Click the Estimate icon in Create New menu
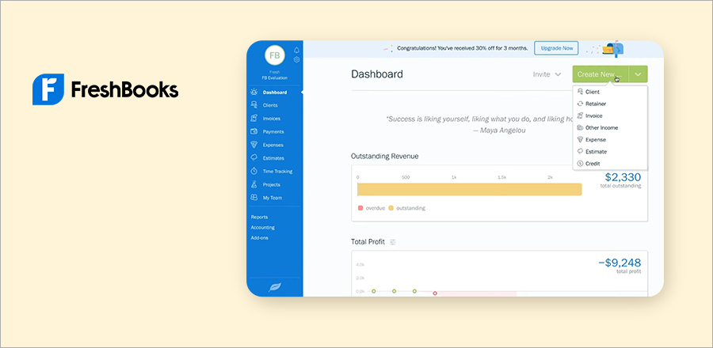The width and height of the screenshot is (713, 348). tap(580, 152)
